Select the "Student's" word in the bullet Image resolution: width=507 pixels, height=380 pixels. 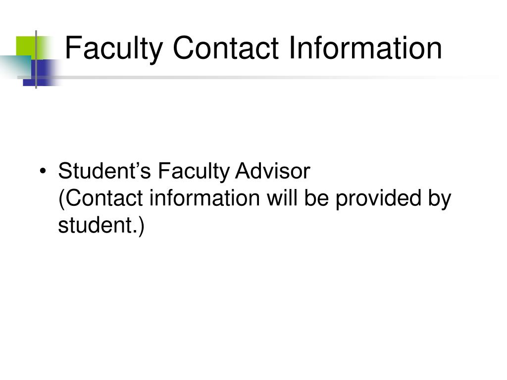tap(104, 171)
